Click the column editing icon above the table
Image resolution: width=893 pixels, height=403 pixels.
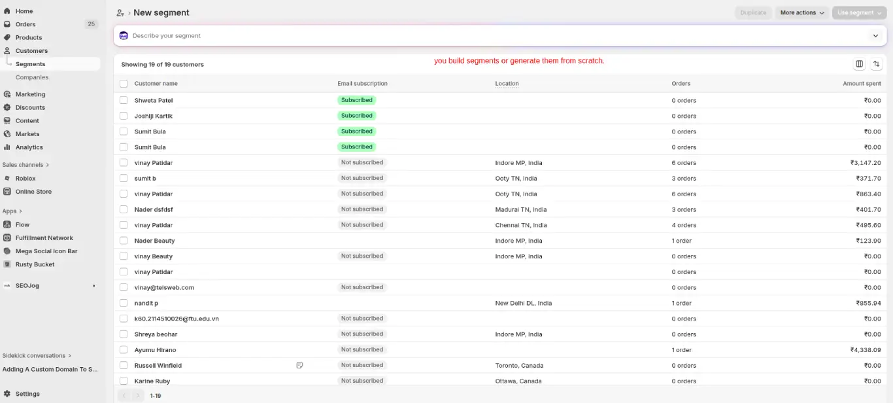pyautogui.click(x=859, y=63)
